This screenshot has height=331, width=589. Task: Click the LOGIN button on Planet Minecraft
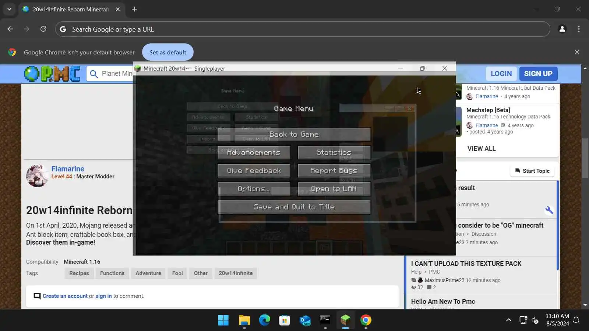coord(501,74)
